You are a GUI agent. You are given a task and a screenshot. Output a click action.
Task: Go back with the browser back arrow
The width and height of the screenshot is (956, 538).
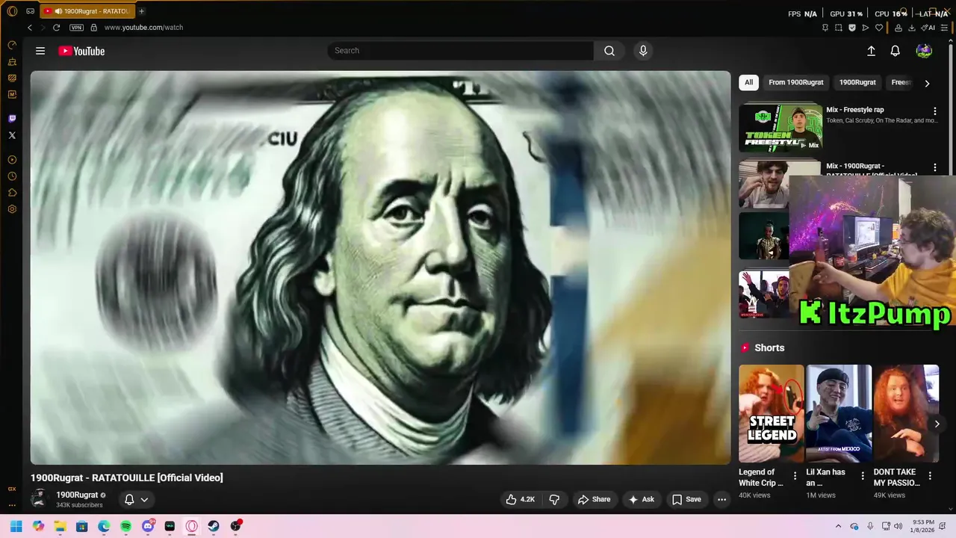click(30, 28)
